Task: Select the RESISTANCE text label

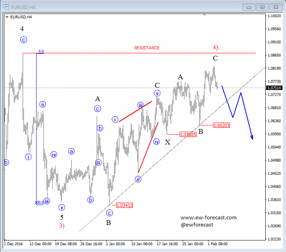Action: [x=147, y=48]
